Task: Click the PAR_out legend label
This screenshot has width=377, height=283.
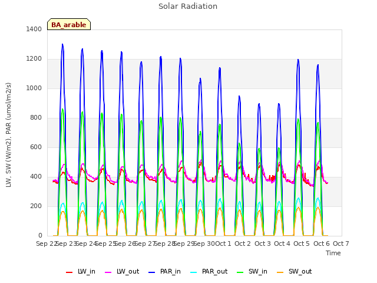Action: click(x=214, y=272)
